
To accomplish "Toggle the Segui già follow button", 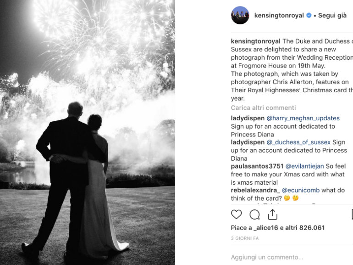I will (332, 15).
